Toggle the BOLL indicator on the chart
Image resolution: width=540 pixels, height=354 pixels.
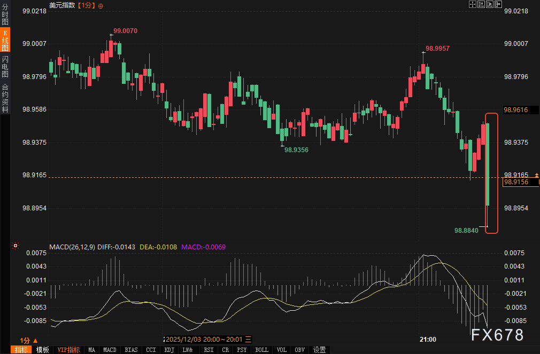(x=261, y=350)
